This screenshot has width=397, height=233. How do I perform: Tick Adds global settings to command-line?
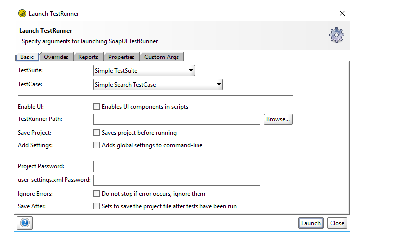point(96,145)
